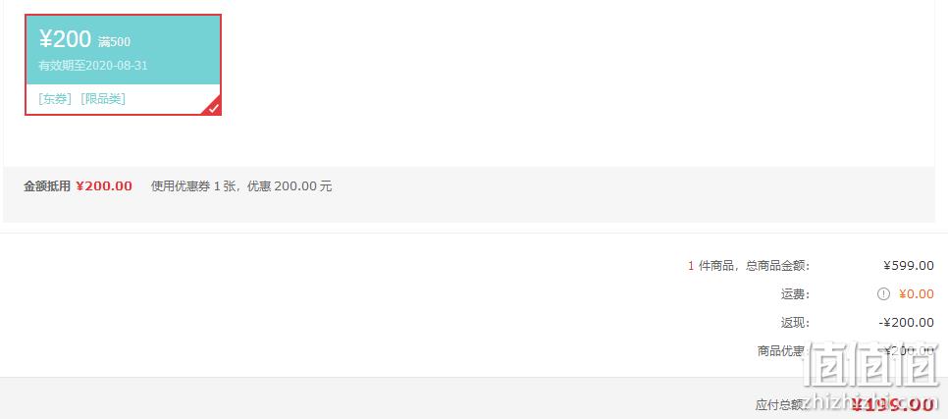Click the 应付总额 label

click(781, 404)
